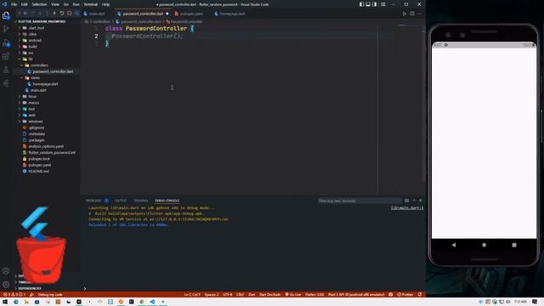Collapse the views folder

click(35, 77)
